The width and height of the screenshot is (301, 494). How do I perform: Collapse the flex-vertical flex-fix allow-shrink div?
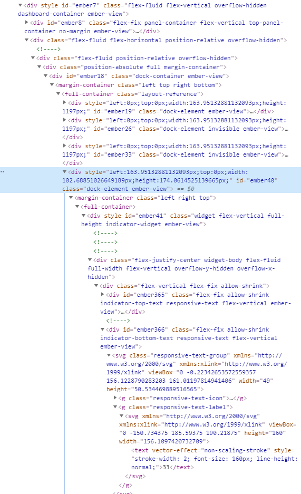point(96,286)
